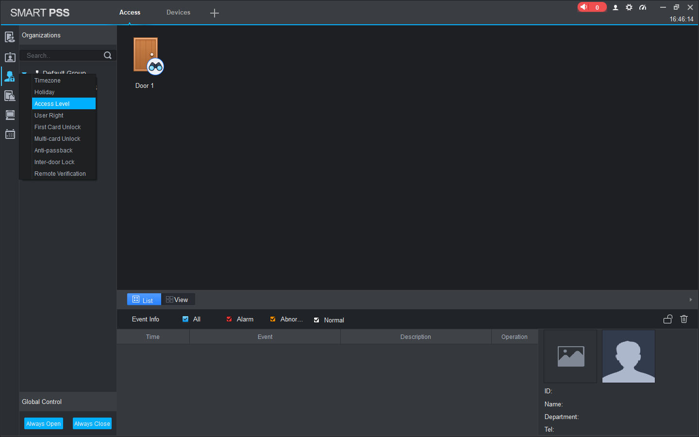Switch to List tab
Viewport: 699px width, 437px height.
pyautogui.click(x=144, y=300)
